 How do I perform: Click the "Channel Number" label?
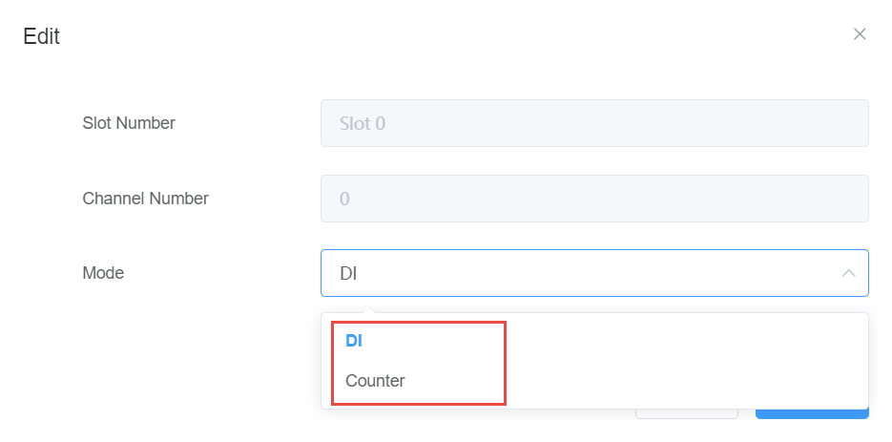point(145,199)
